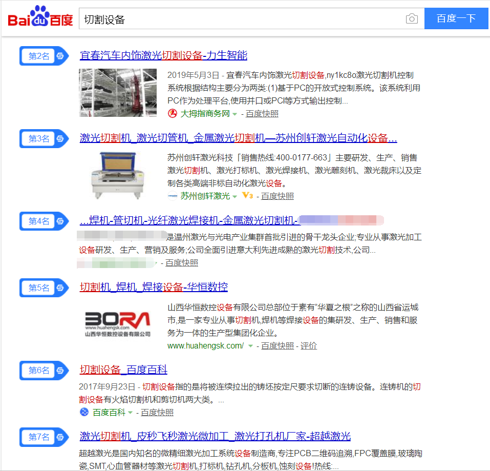Expand the dropdown arrow beside 大拇指商务网
The image size is (490, 471).
coord(235,114)
